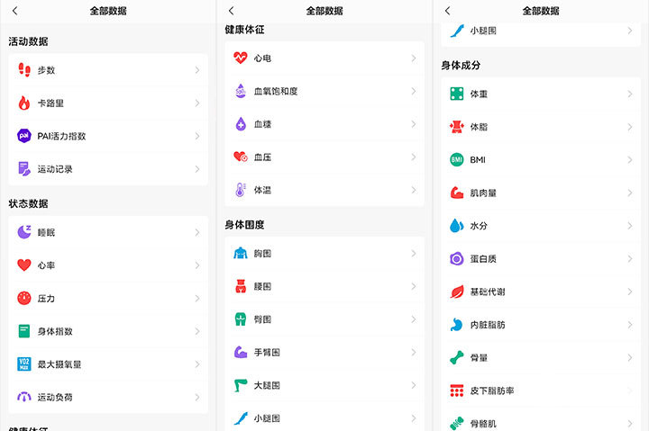Open the 心率 label
Image resolution: width=649 pixels, height=431 pixels.
46,265
